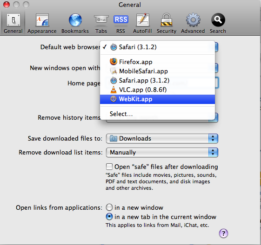The image size is (261, 245).
Task: Toggle Open "safe" files after downloading
Action: 109,167
